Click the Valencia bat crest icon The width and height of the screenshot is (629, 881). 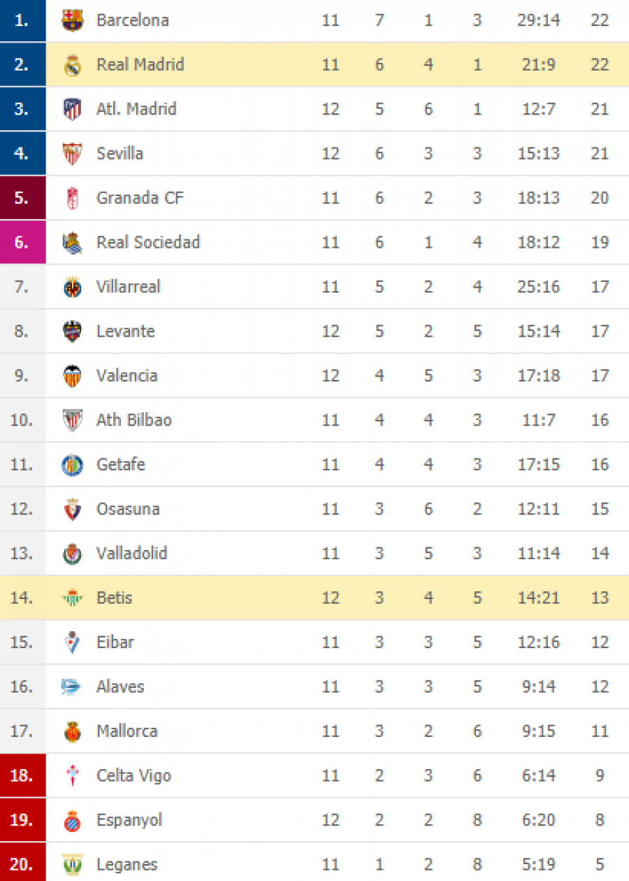tap(72, 376)
